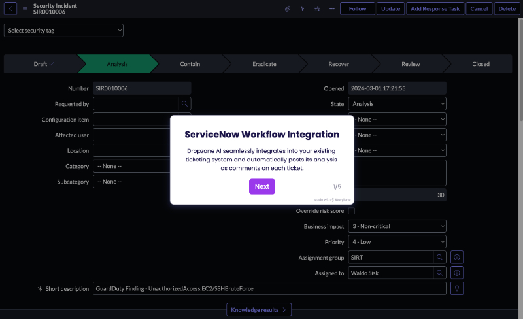Viewport: 523px width, 319px height.
Task: Open the first None dropdown below State
Action: click(400, 120)
